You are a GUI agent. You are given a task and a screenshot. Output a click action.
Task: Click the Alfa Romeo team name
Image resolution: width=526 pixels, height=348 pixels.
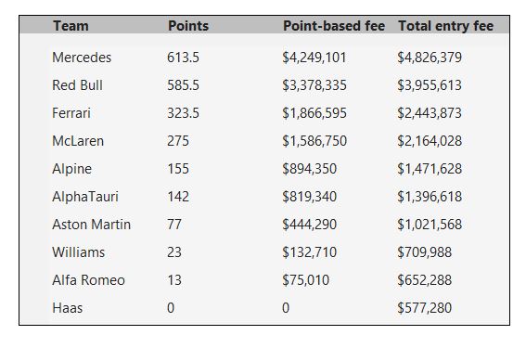tap(88, 280)
